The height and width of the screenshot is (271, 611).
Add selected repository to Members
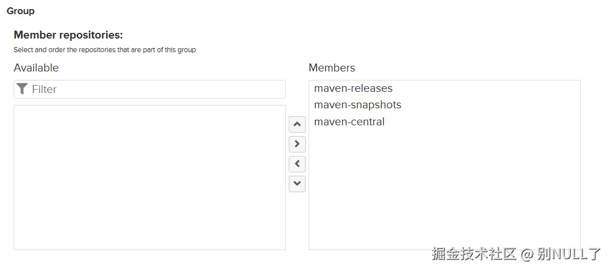(x=297, y=144)
